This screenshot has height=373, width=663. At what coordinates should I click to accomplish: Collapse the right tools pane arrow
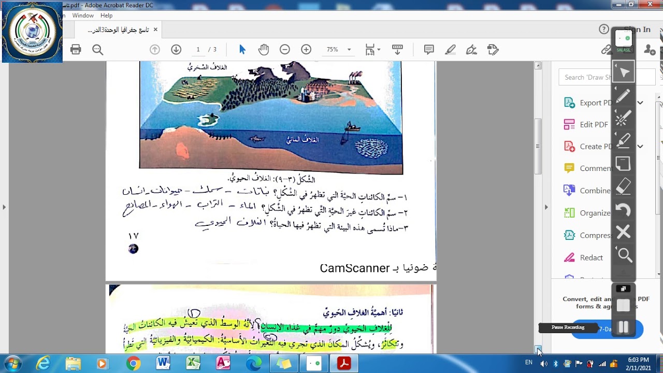[546, 207]
